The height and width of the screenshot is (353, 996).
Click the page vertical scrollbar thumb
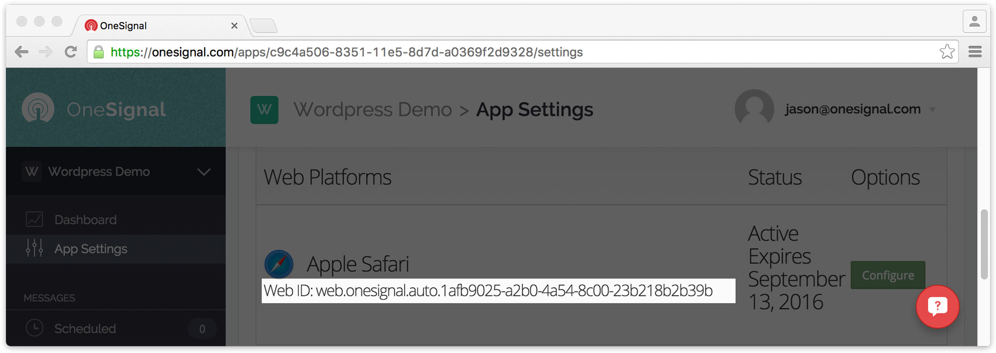click(984, 244)
